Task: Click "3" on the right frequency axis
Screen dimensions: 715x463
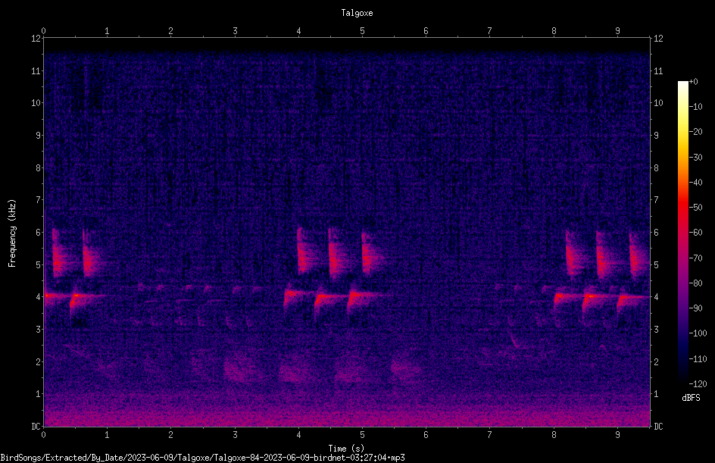Action: point(656,330)
